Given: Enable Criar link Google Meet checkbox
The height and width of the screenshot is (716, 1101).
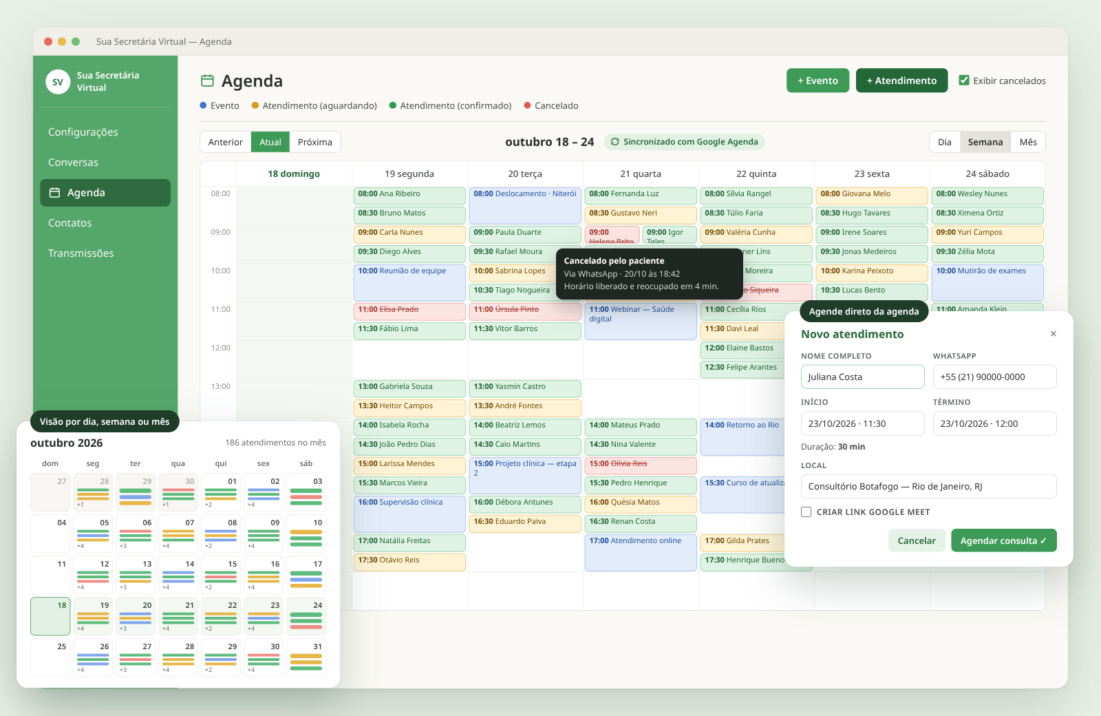Looking at the screenshot, I should tap(806, 512).
